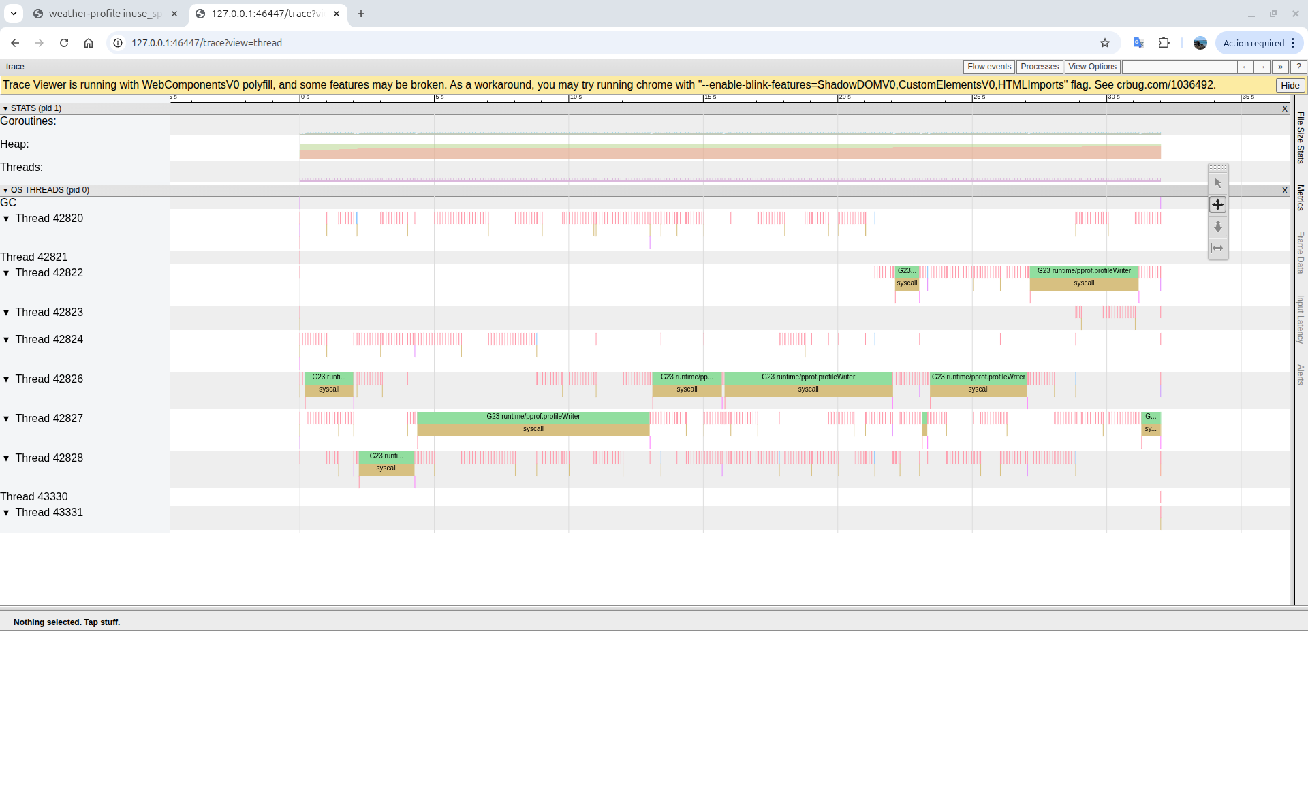Close the OS THREADS panel
Viewport: 1308px width, 798px height.
(x=1285, y=190)
